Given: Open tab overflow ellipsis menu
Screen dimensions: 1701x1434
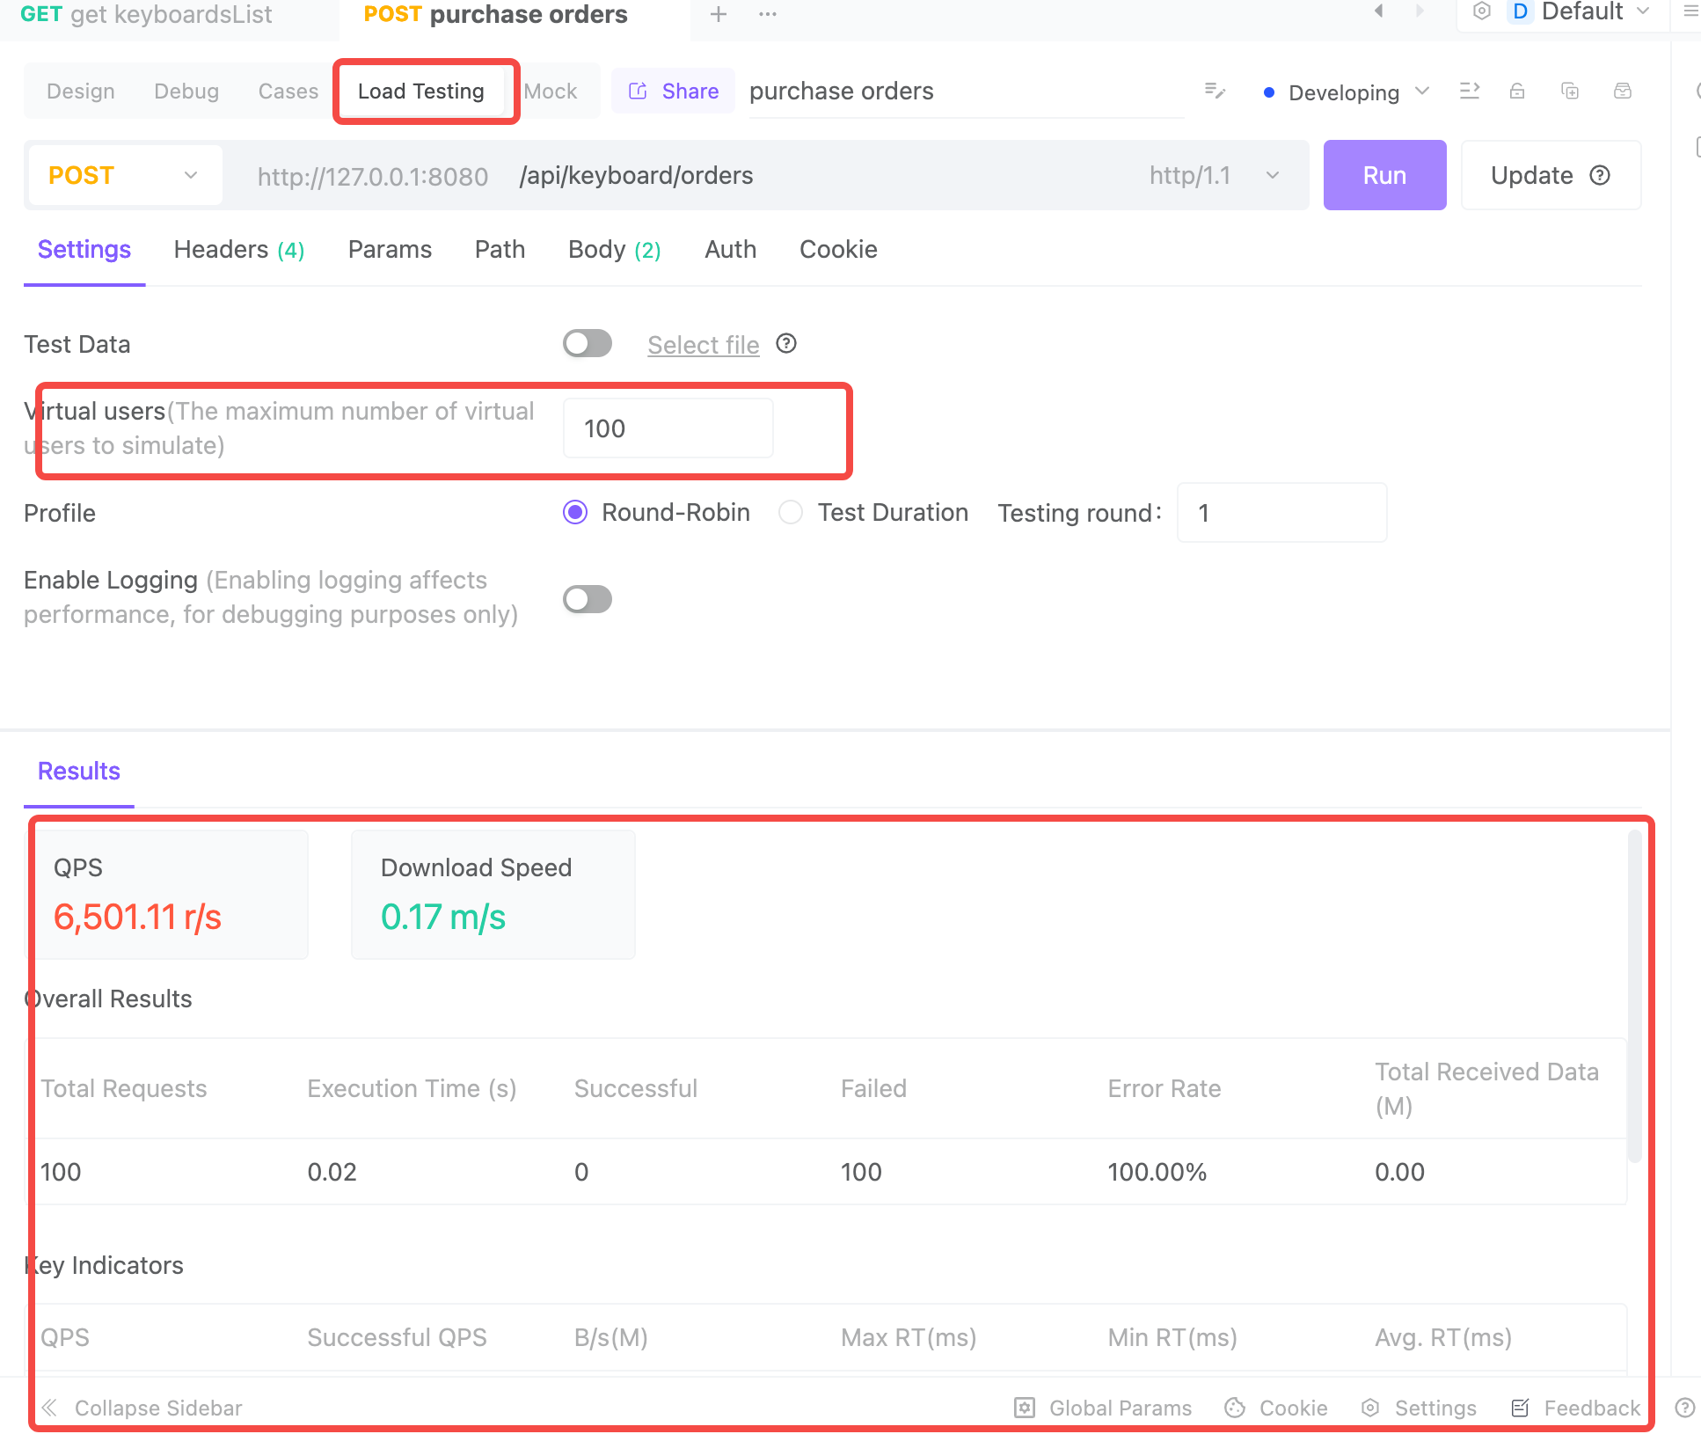Looking at the screenshot, I should point(768,14).
